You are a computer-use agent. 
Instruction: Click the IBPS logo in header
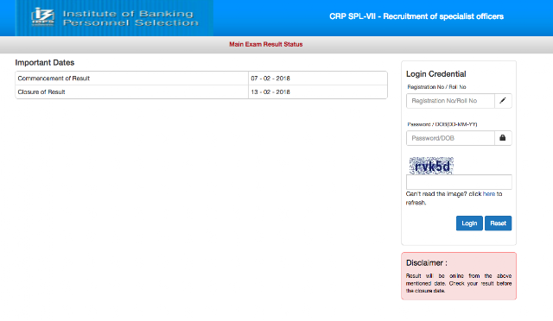click(42, 17)
